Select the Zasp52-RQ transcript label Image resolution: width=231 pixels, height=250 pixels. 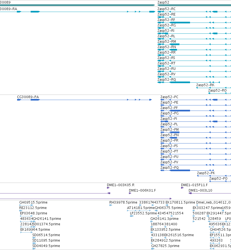(167, 80)
